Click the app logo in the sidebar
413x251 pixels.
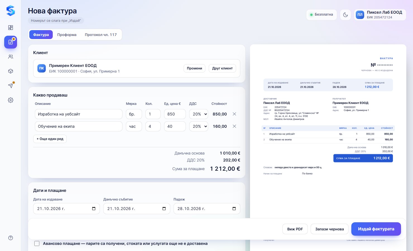point(11,11)
